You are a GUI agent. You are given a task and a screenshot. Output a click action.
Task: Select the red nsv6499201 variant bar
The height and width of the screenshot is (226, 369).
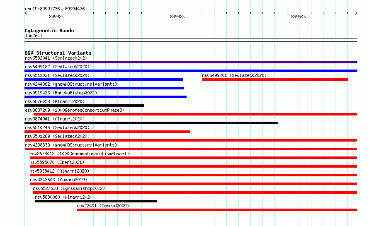point(275,79)
